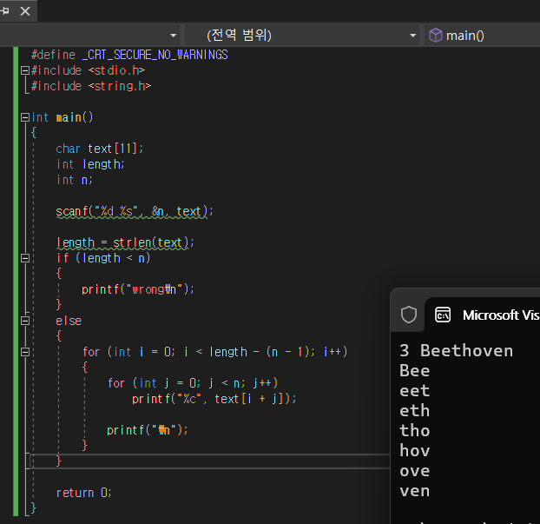Click the highlighted closing brace line of else
The height and width of the screenshot is (524, 540).
coord(210,461)
